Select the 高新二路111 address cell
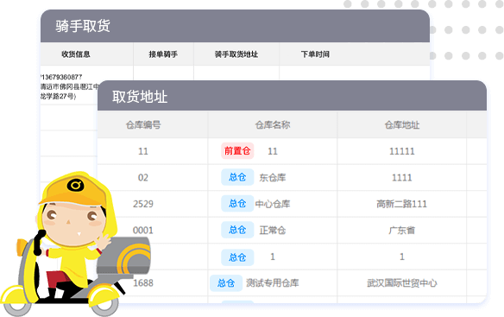This screenshot has width=504, height=317. (402, 204)
